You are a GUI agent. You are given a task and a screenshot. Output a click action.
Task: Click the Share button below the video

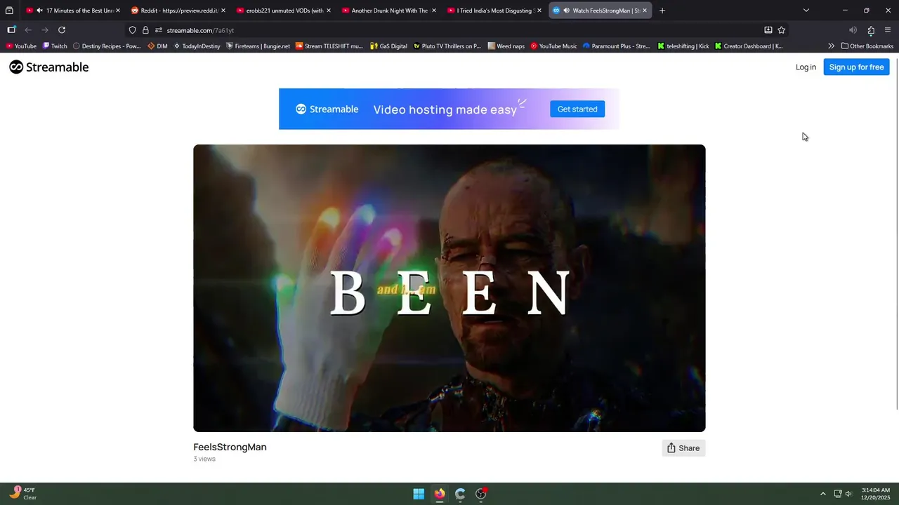point(683,448)
